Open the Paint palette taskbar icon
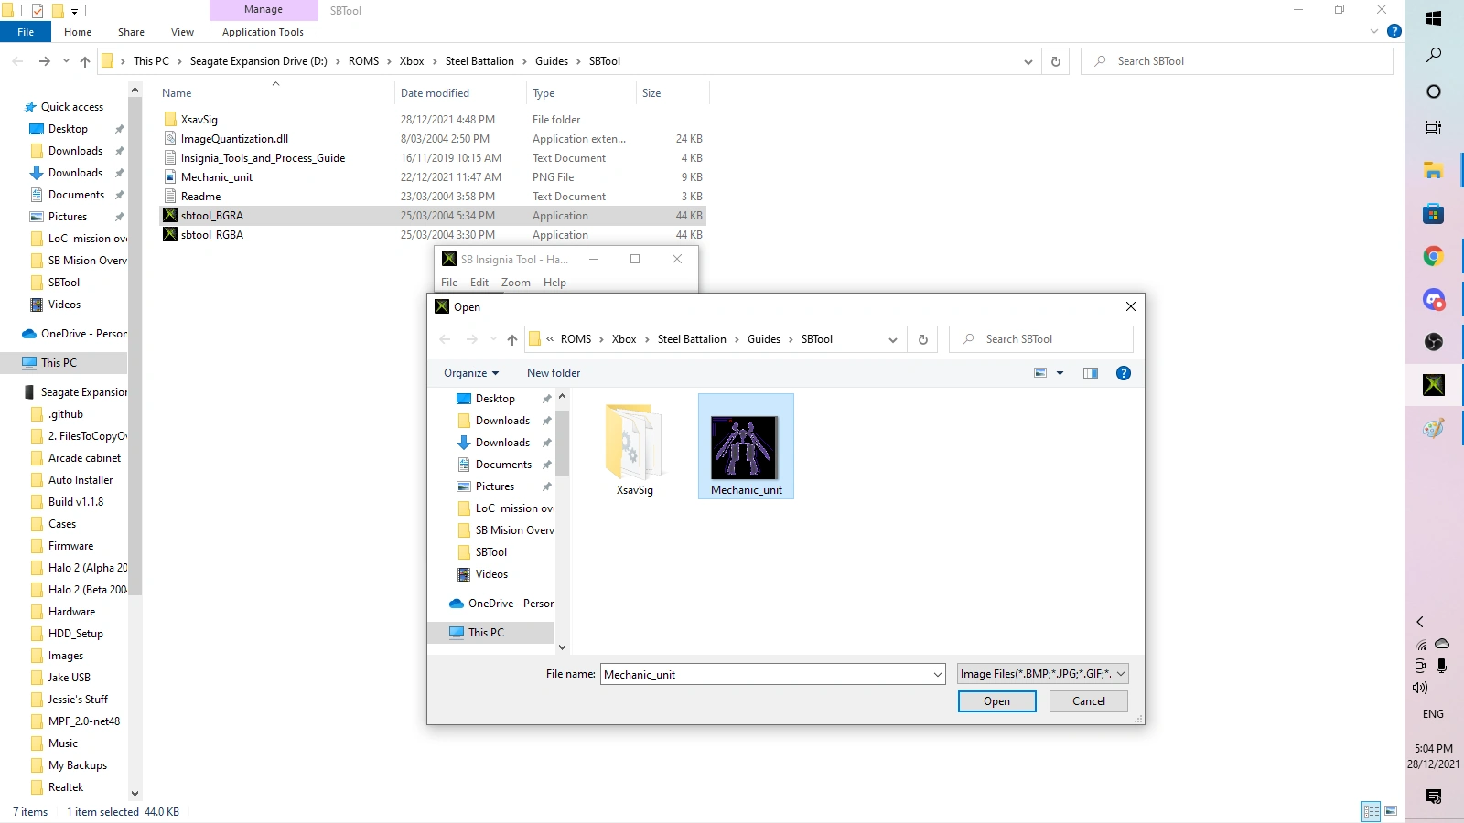1464x823 pixels. (1434, 428)
